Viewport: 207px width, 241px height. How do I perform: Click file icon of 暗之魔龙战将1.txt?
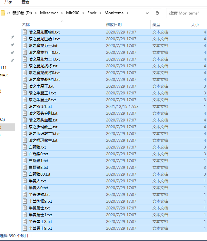click(25, 79)
